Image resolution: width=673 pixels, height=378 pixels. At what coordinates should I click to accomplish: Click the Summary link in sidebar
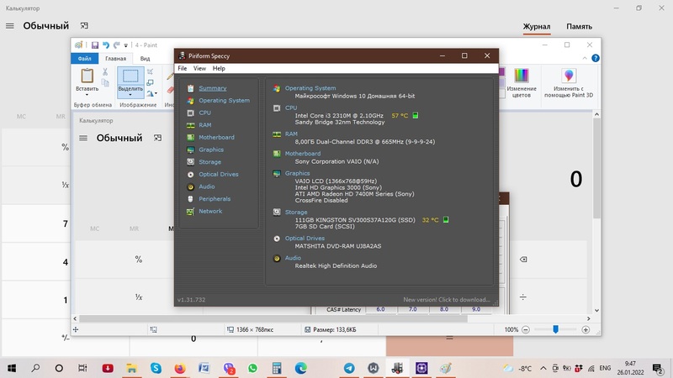tap(212, 88)
